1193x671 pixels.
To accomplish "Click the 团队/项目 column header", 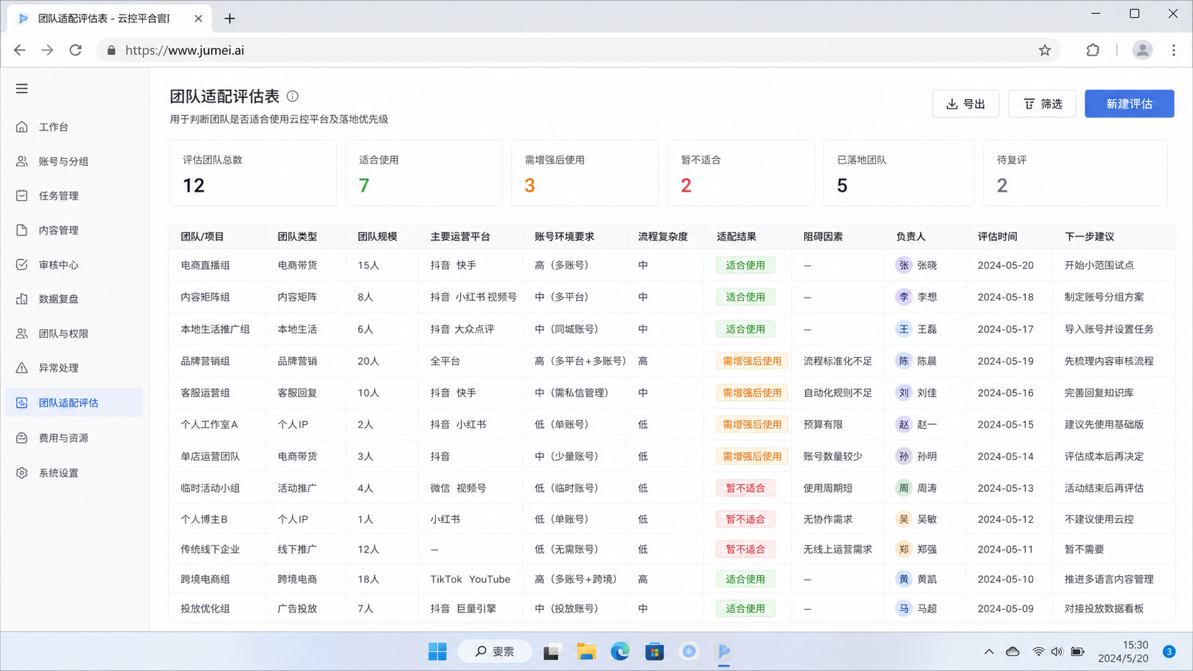I will 203,237.
